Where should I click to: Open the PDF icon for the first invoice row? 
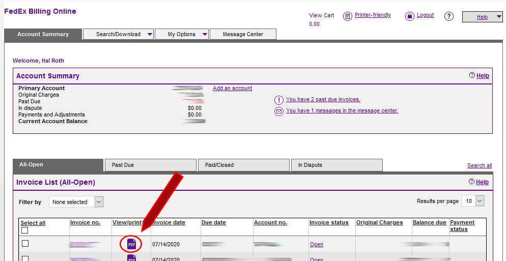point(131,244)
